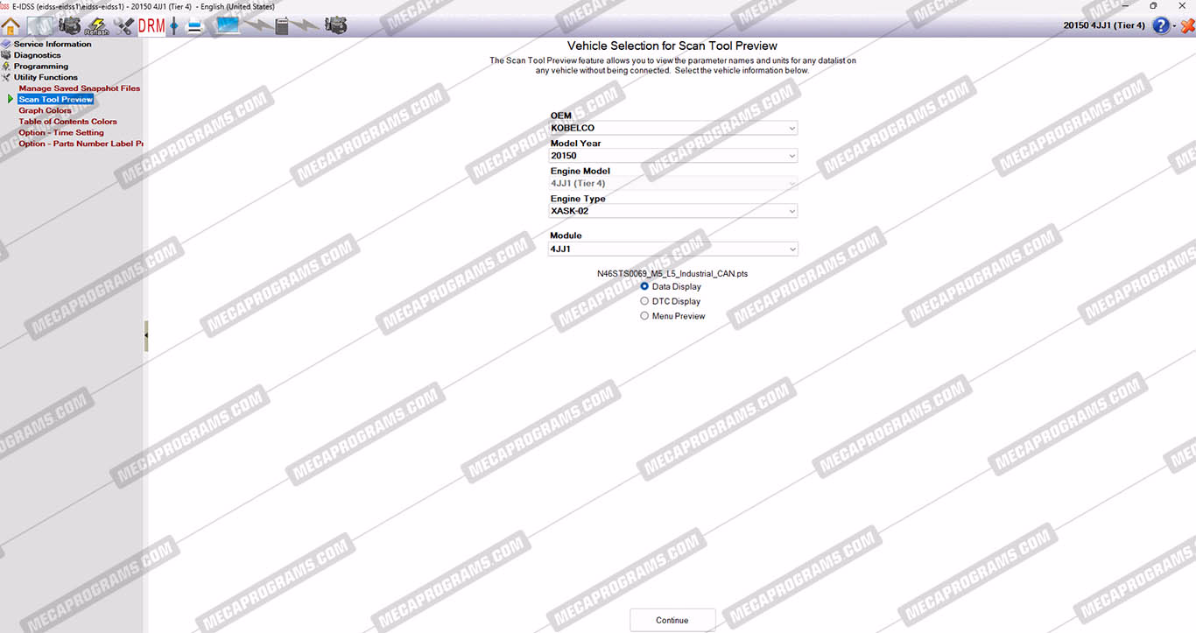Screen dimensions: 1196x633
Task: Open Table of Contents Colors option
Action: pos(68,122)
